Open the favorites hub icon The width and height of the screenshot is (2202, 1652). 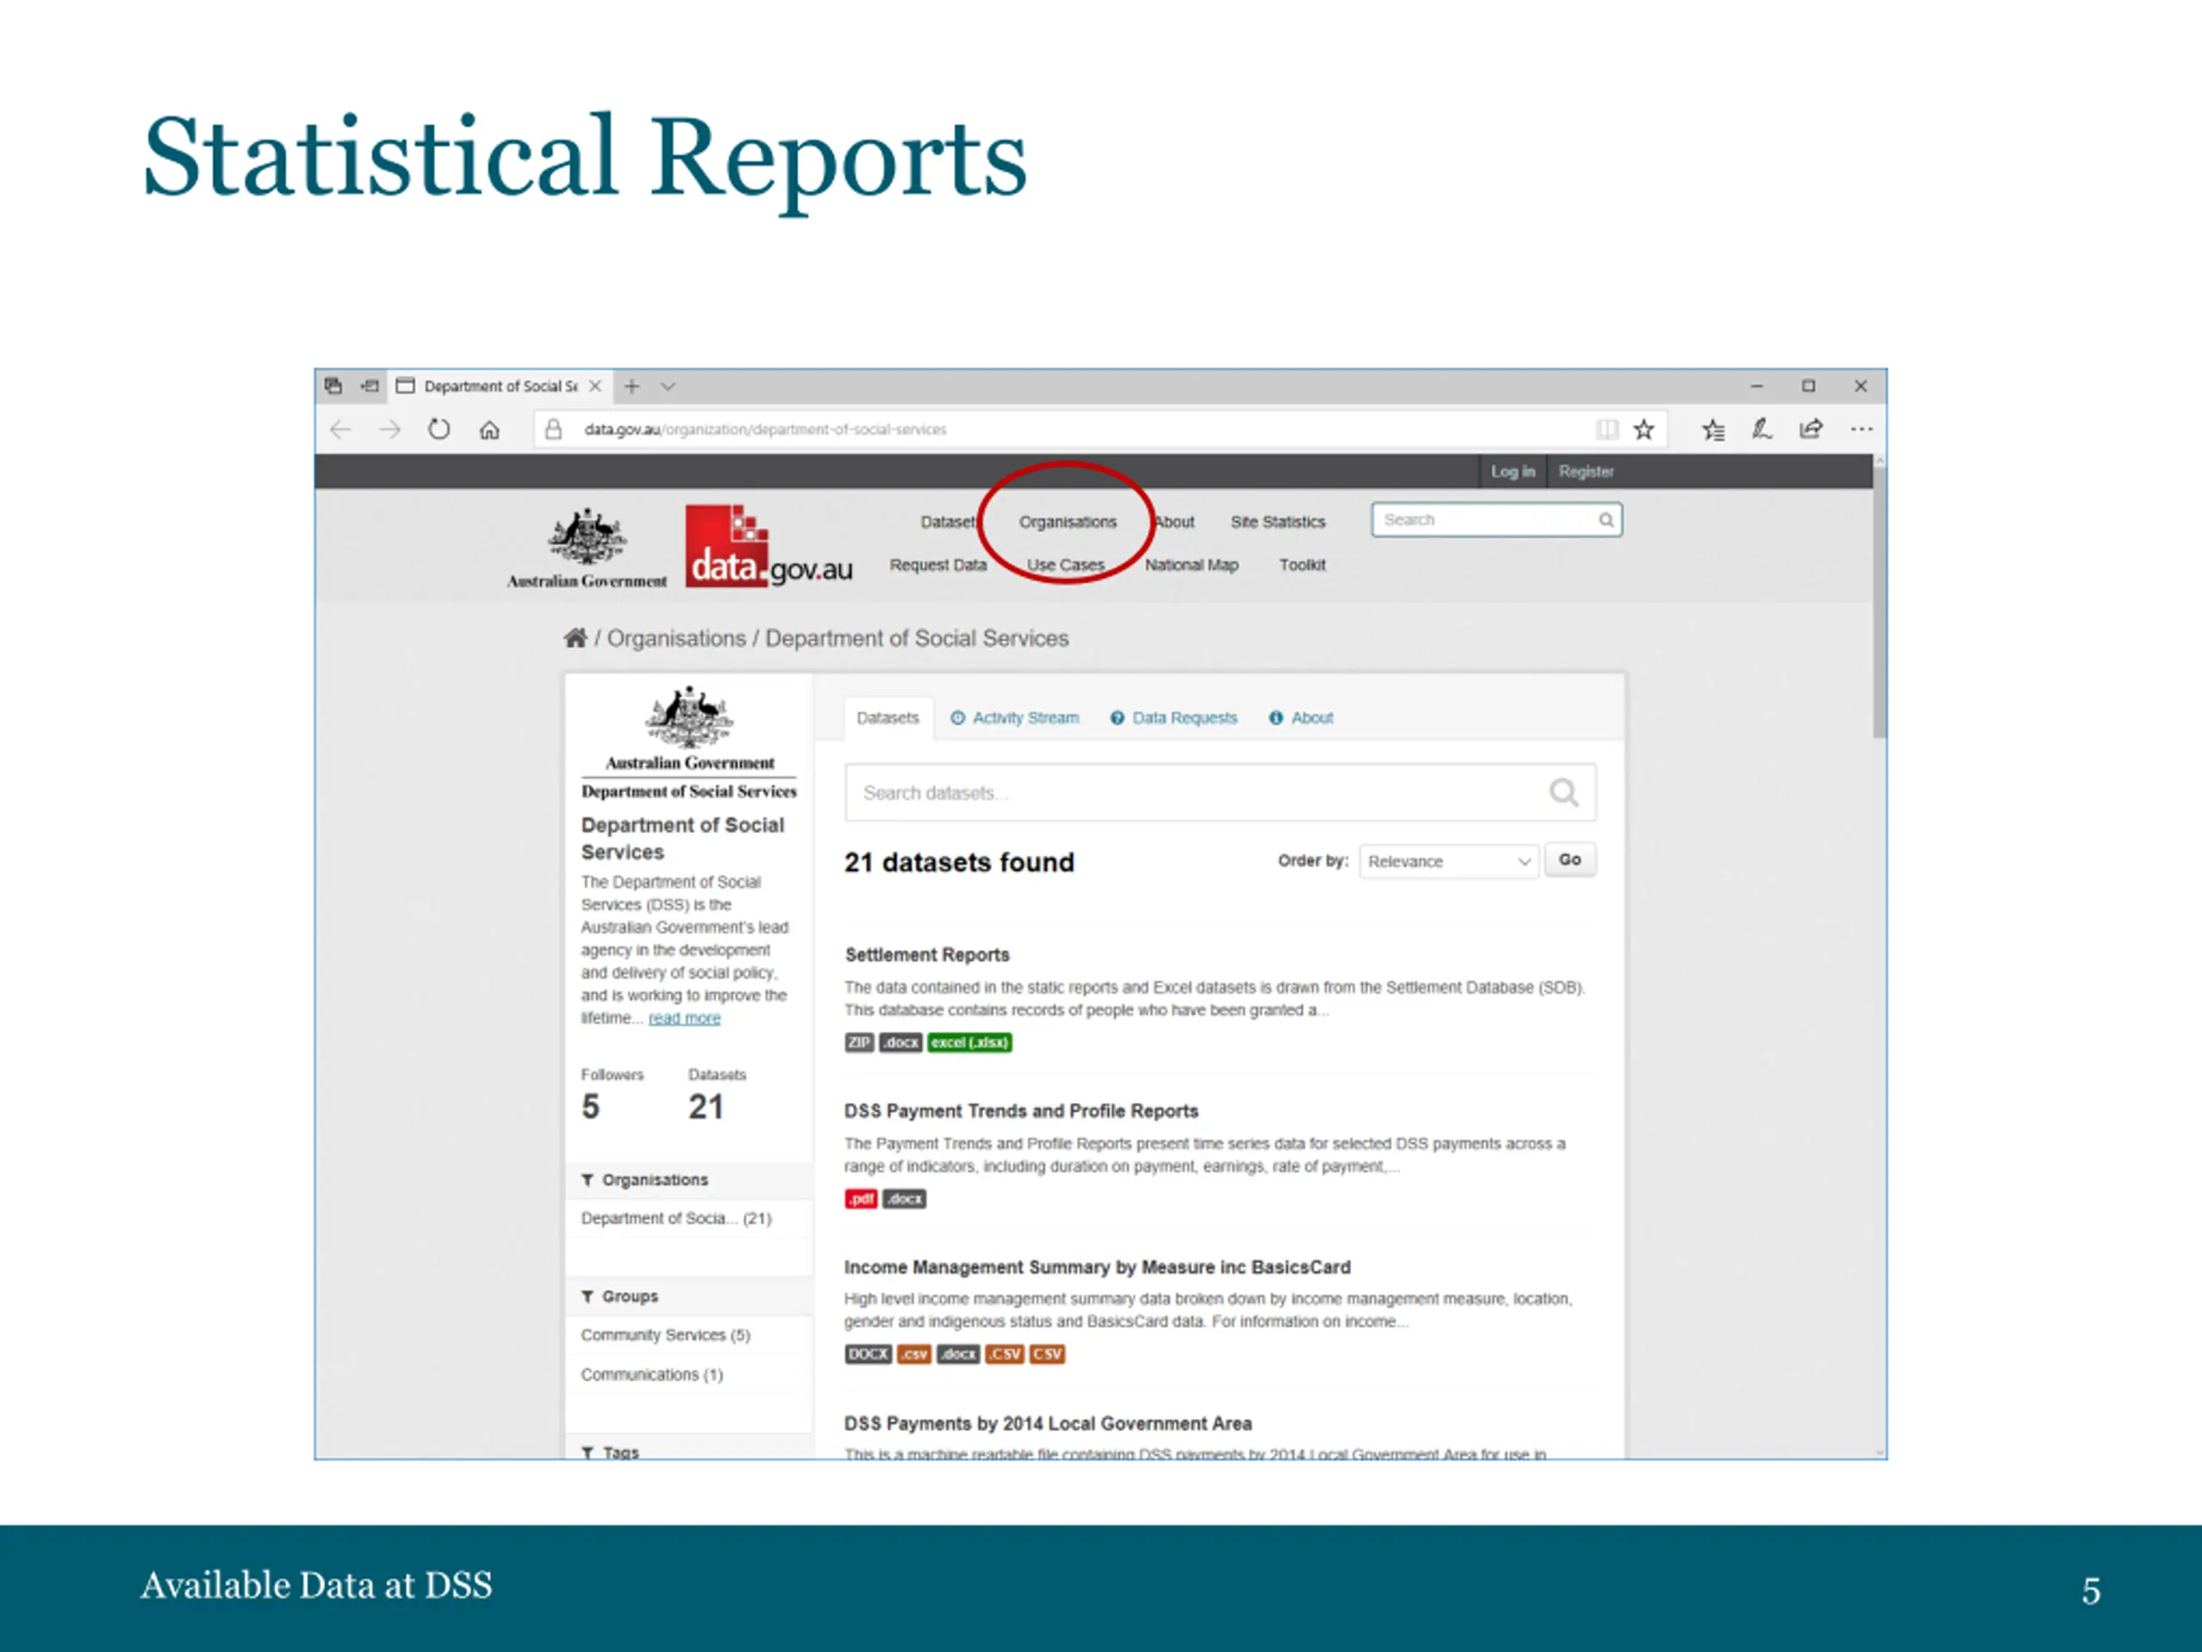click(x=1713, y=430)
